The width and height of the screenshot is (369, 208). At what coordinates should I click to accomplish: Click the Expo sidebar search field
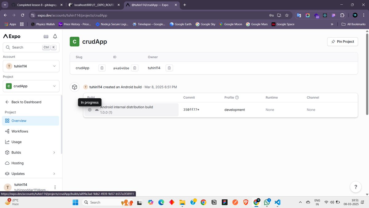pos(31,47)
